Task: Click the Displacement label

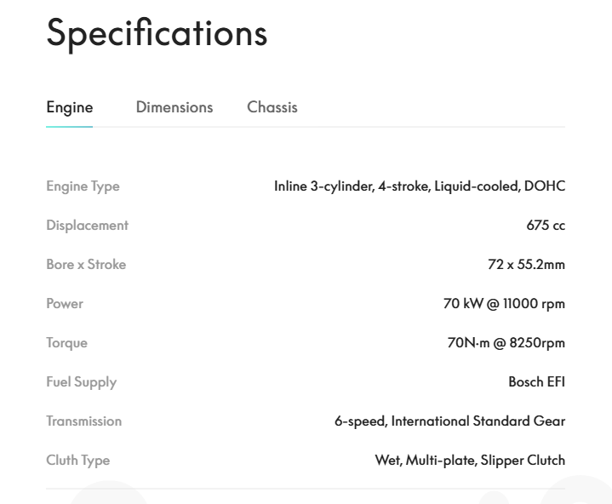Action: (87, 226)
